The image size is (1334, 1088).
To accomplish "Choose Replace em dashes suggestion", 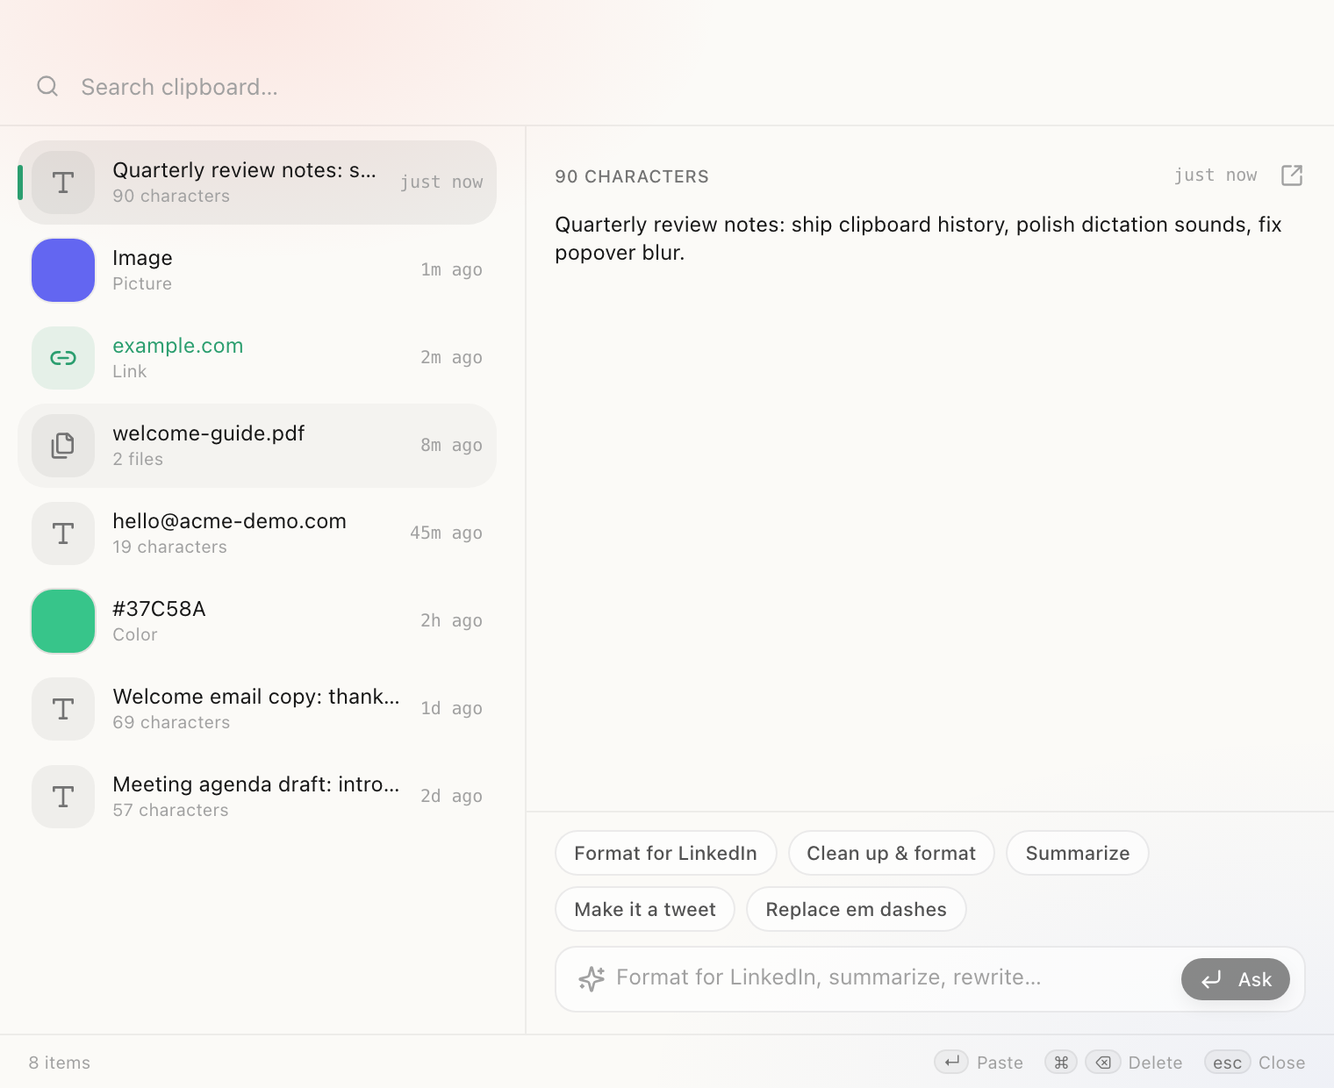I will click(x=857, y=909).
